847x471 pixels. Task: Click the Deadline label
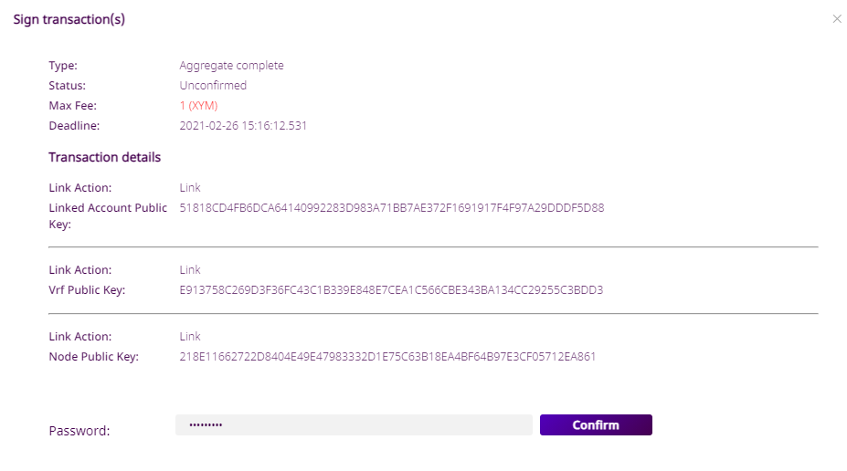point(74,126)
